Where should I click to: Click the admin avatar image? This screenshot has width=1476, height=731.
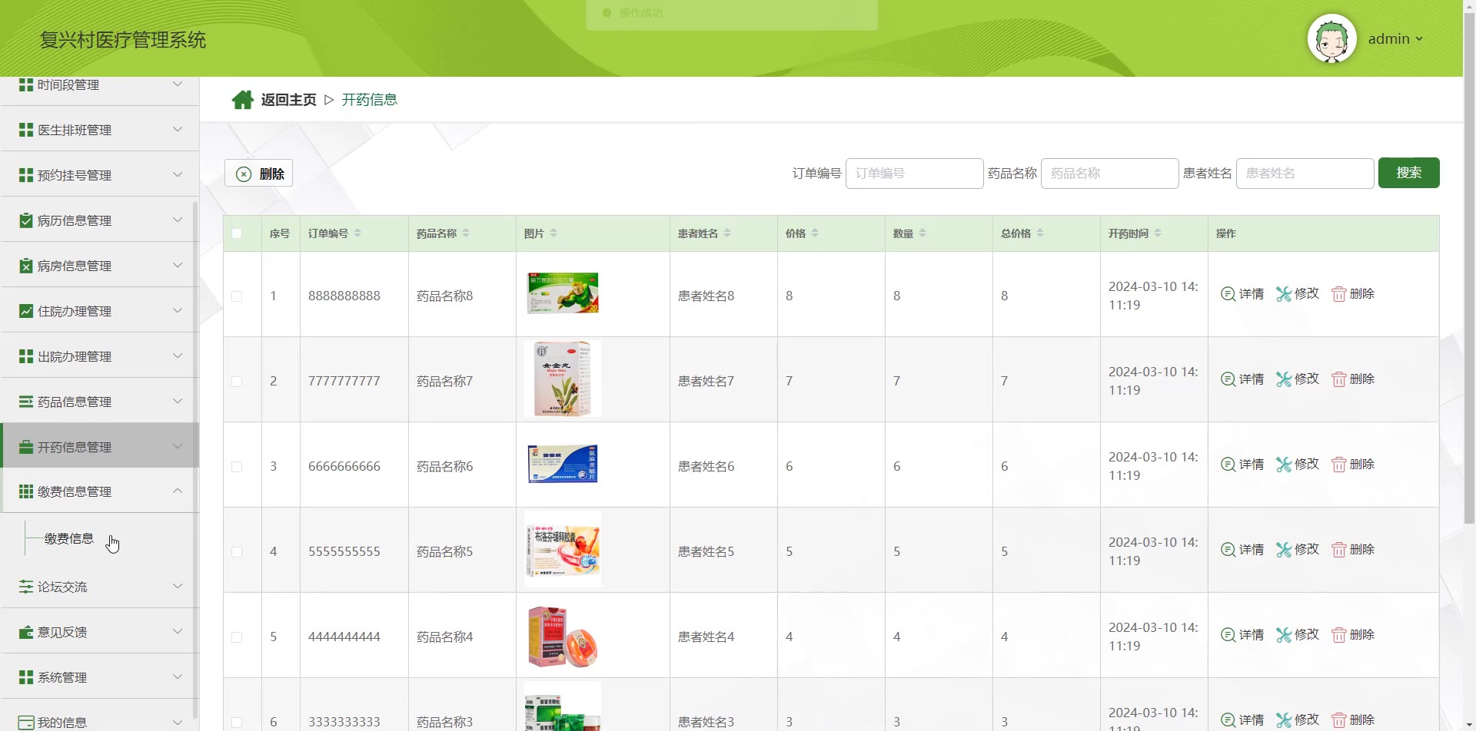click(1331, 38)
